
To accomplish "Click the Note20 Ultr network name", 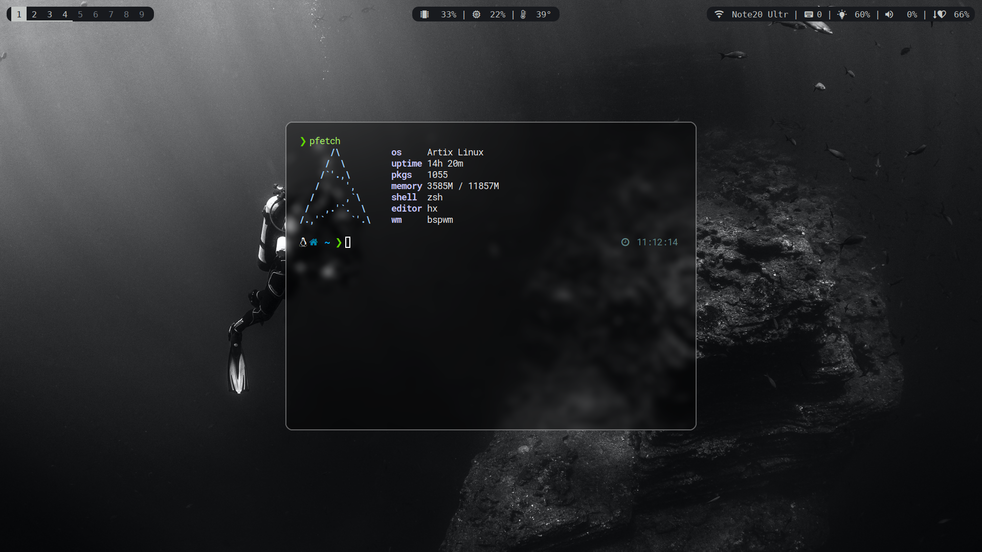I will click(760, 14).
